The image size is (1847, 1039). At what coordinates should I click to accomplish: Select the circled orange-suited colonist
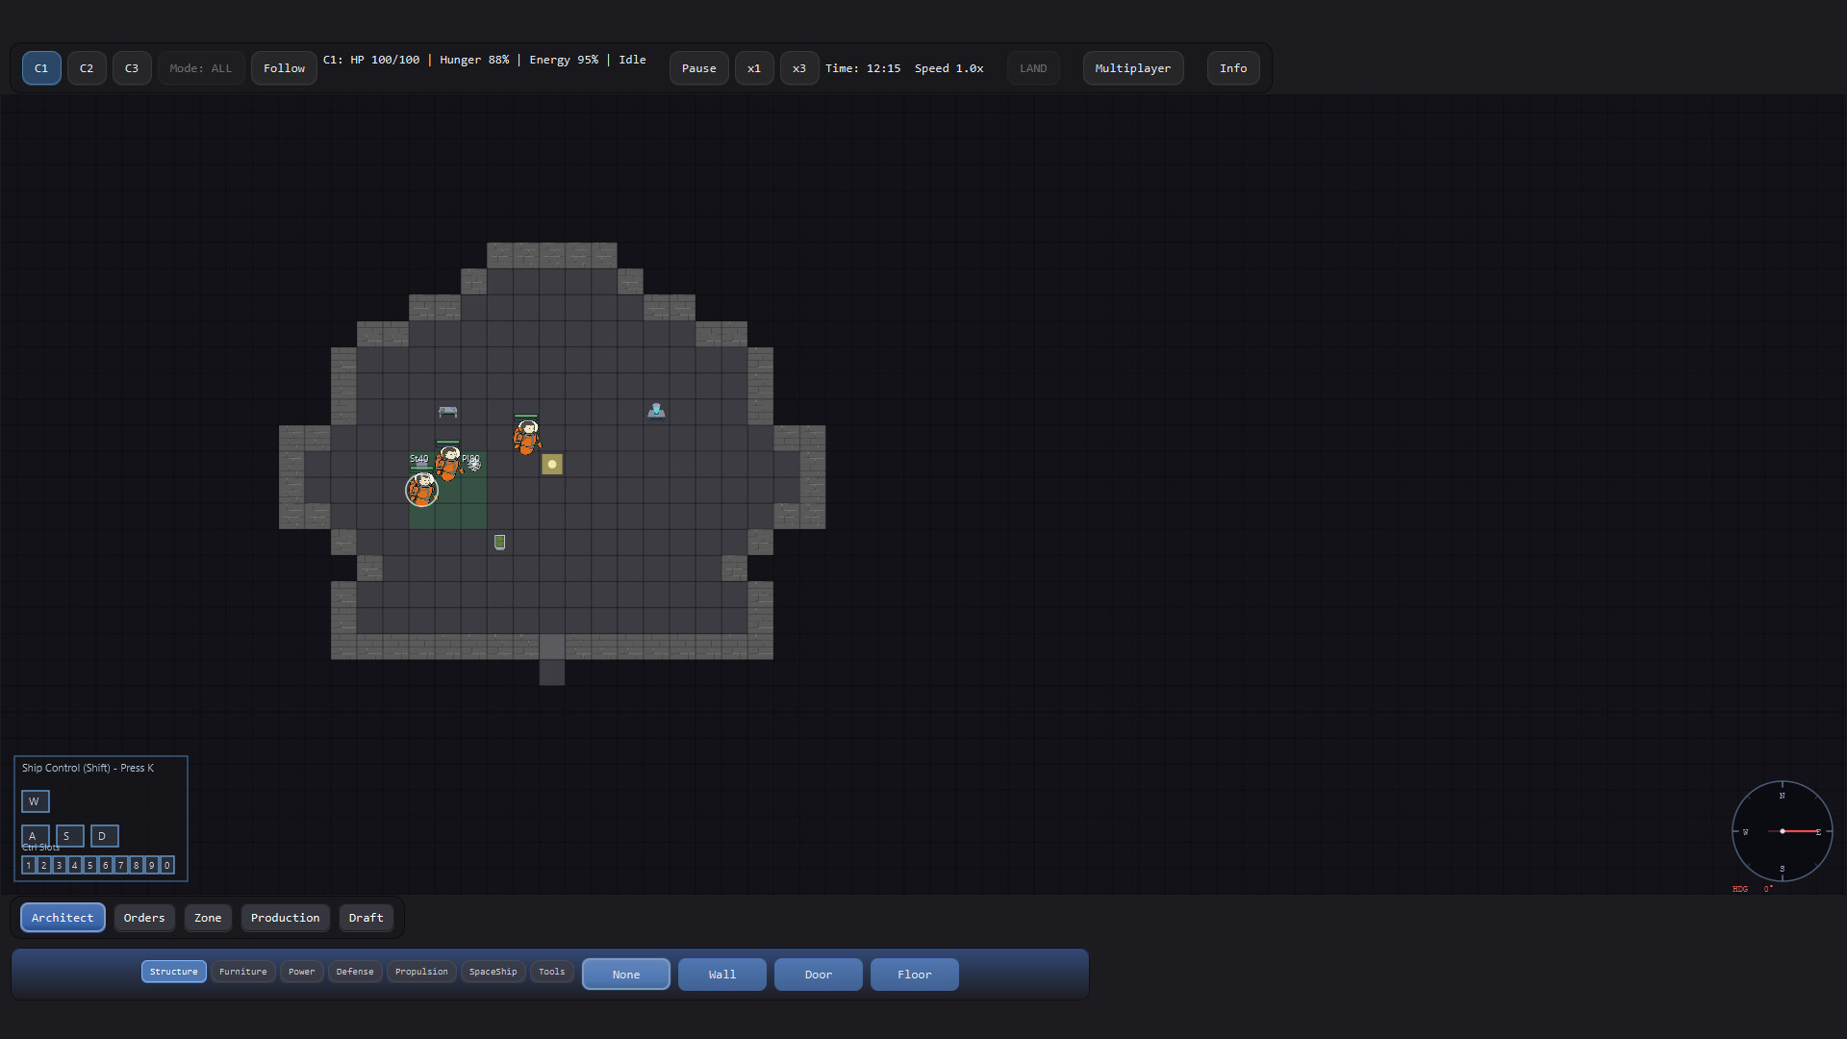421,490
